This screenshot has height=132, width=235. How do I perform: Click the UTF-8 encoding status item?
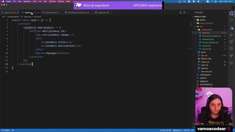pyautogui.click(x=187, y=131)
